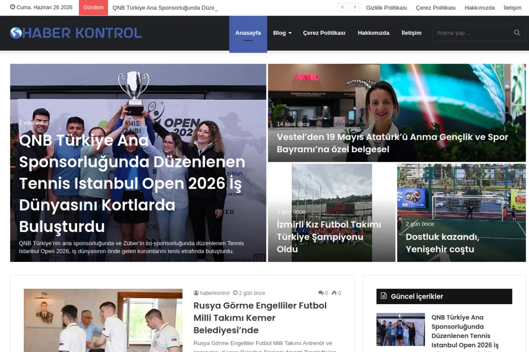Click the clock icon beside the date
Screen dimensions: 529x352
click(x=12, y=7)
